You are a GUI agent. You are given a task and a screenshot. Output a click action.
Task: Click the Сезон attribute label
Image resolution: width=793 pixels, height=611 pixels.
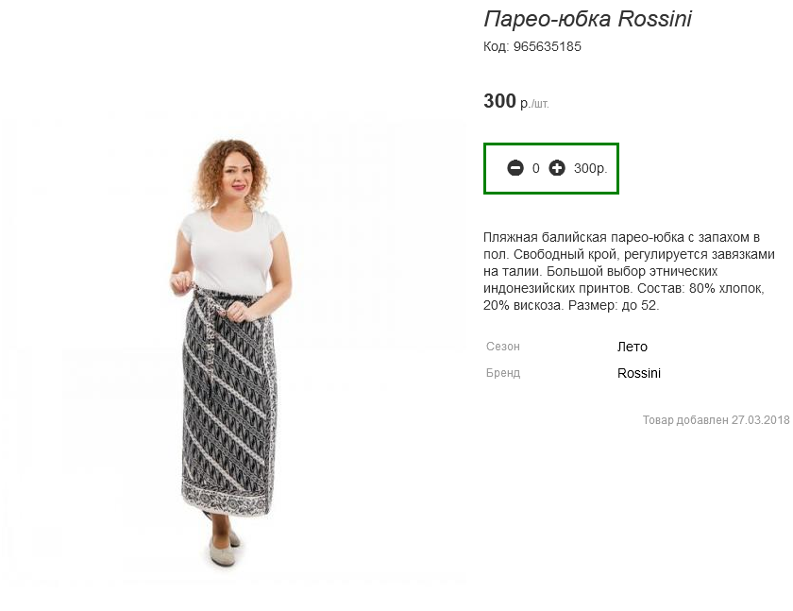[x=502, y=347]
